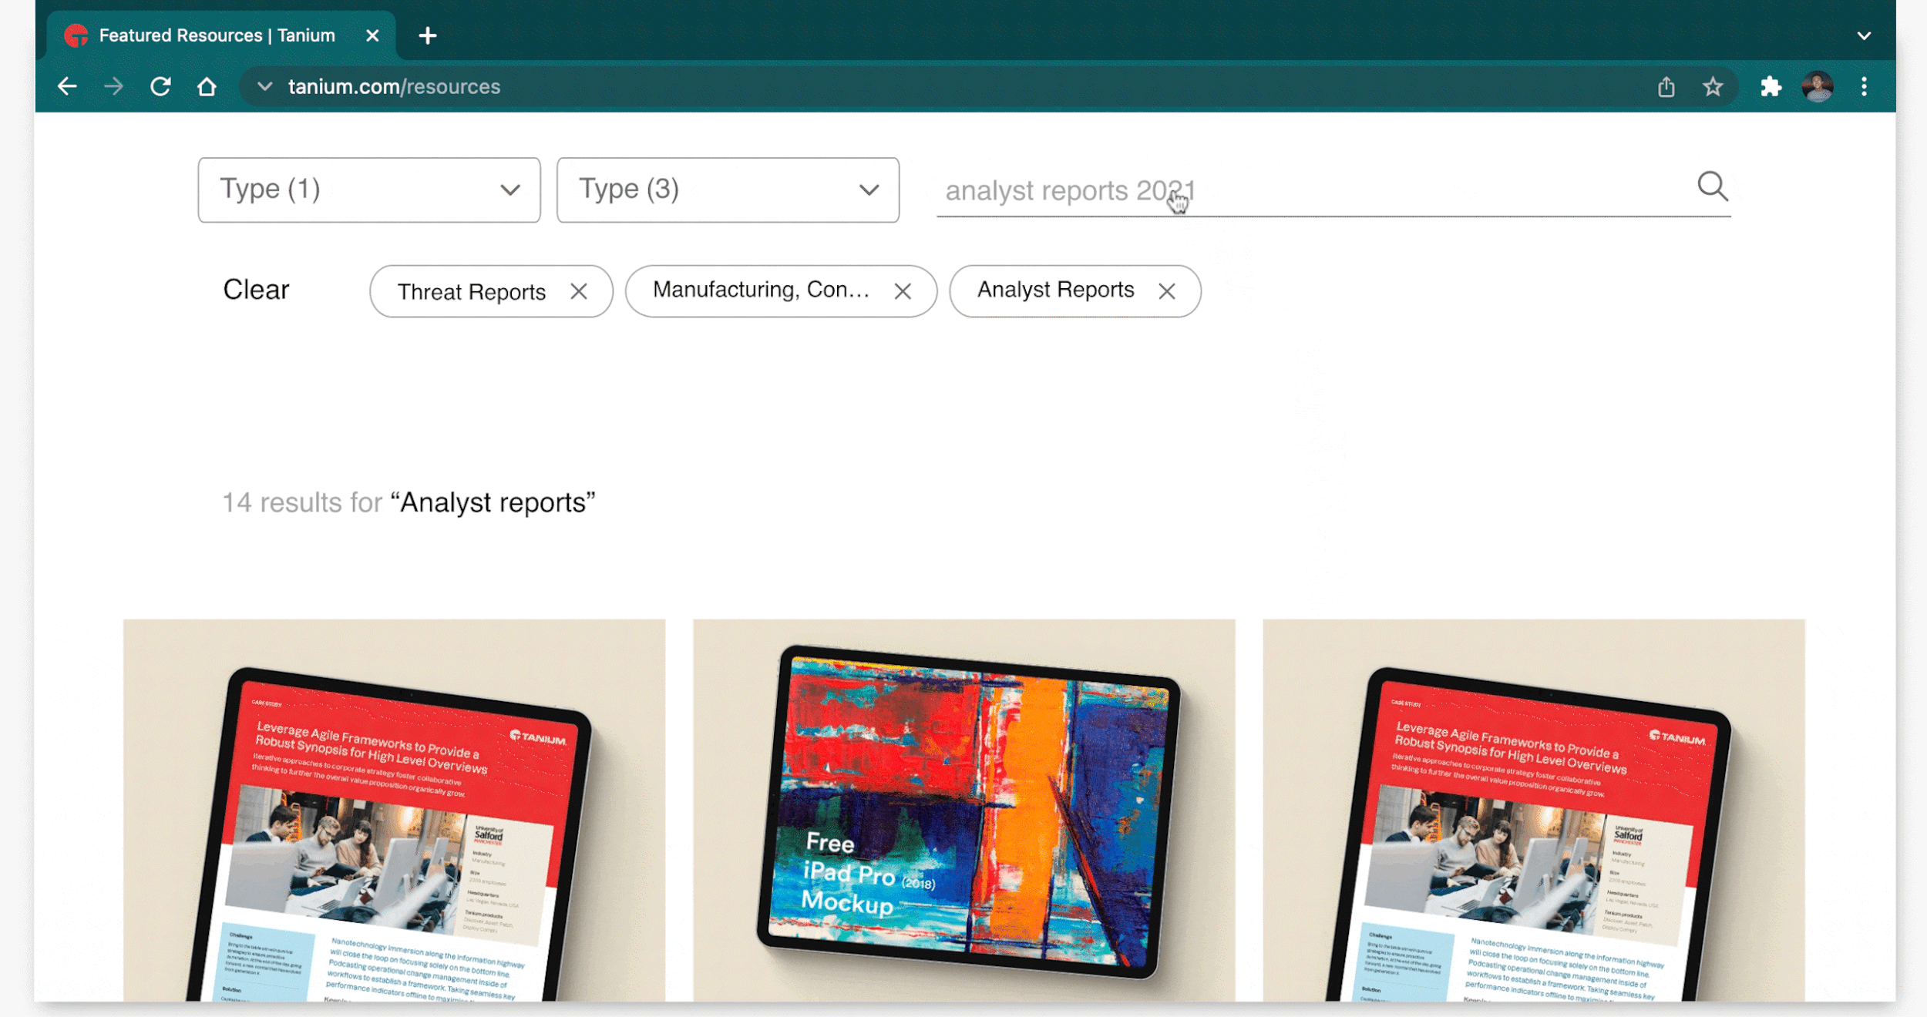
Task: Remove the Manufacturing filter chip
Action: tap(903, 291)
